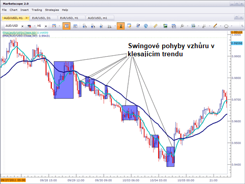
Task: Expand the AUD/USD symbol dropdown arrow
Action: pos(22,26)
